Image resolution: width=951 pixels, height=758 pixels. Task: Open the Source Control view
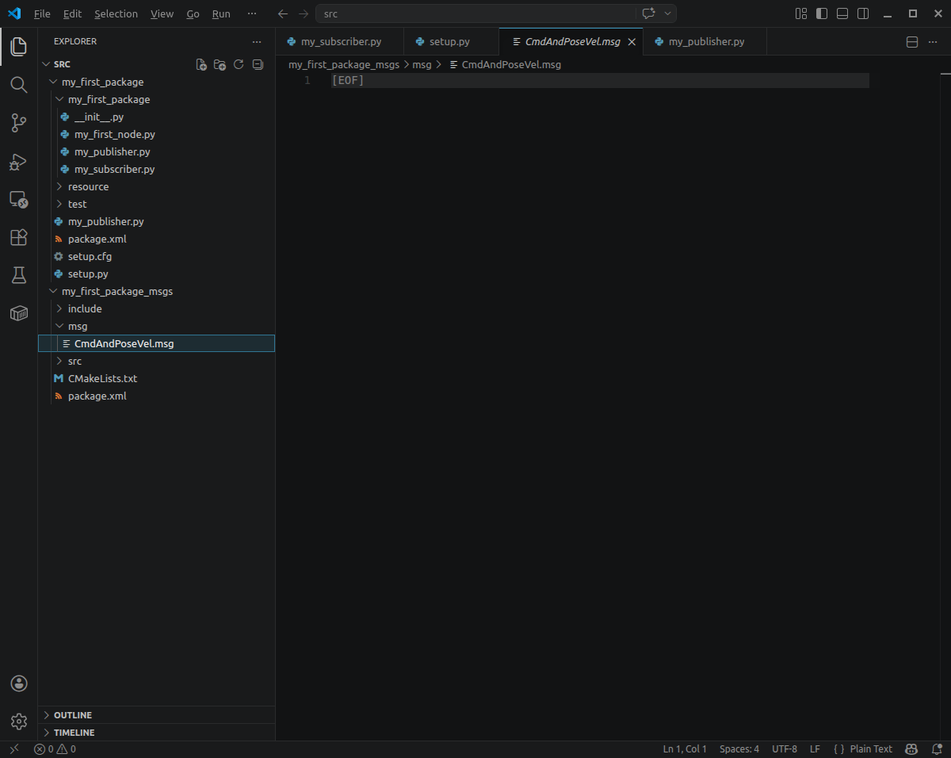pyautogui.click(x=18, y=123)
